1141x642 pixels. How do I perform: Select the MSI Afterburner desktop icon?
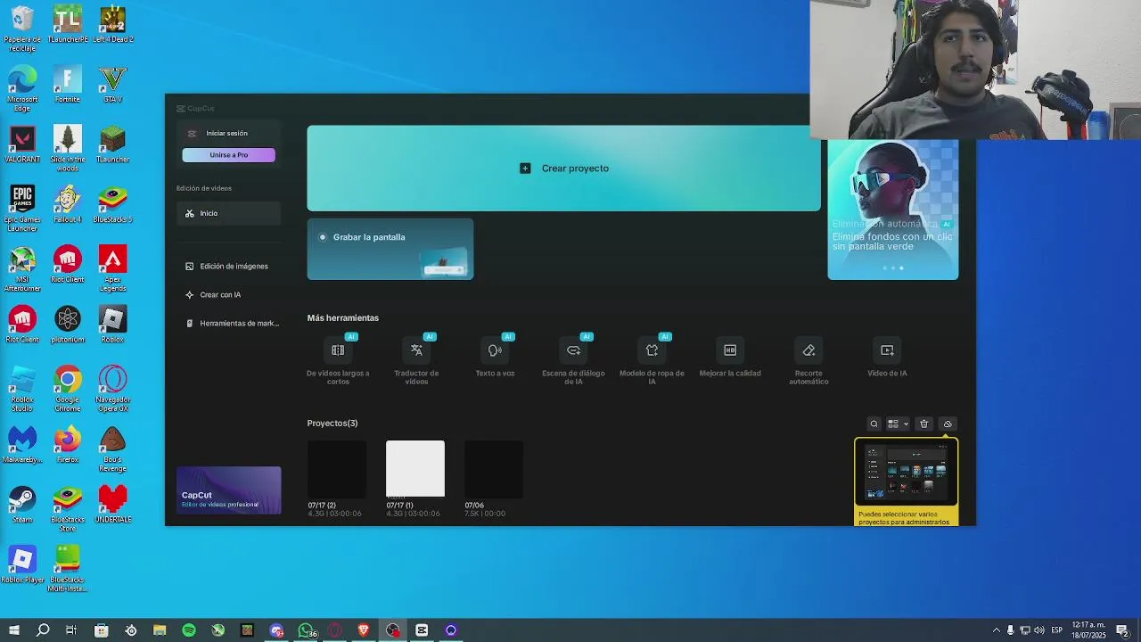[x=22, y=268]
